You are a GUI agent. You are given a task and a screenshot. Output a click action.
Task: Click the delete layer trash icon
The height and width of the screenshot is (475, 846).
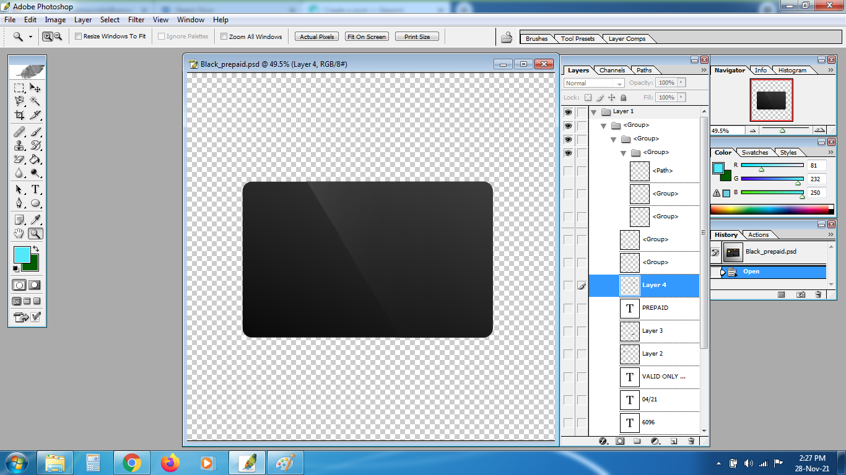pyautogui.click(x=691, y=441)
